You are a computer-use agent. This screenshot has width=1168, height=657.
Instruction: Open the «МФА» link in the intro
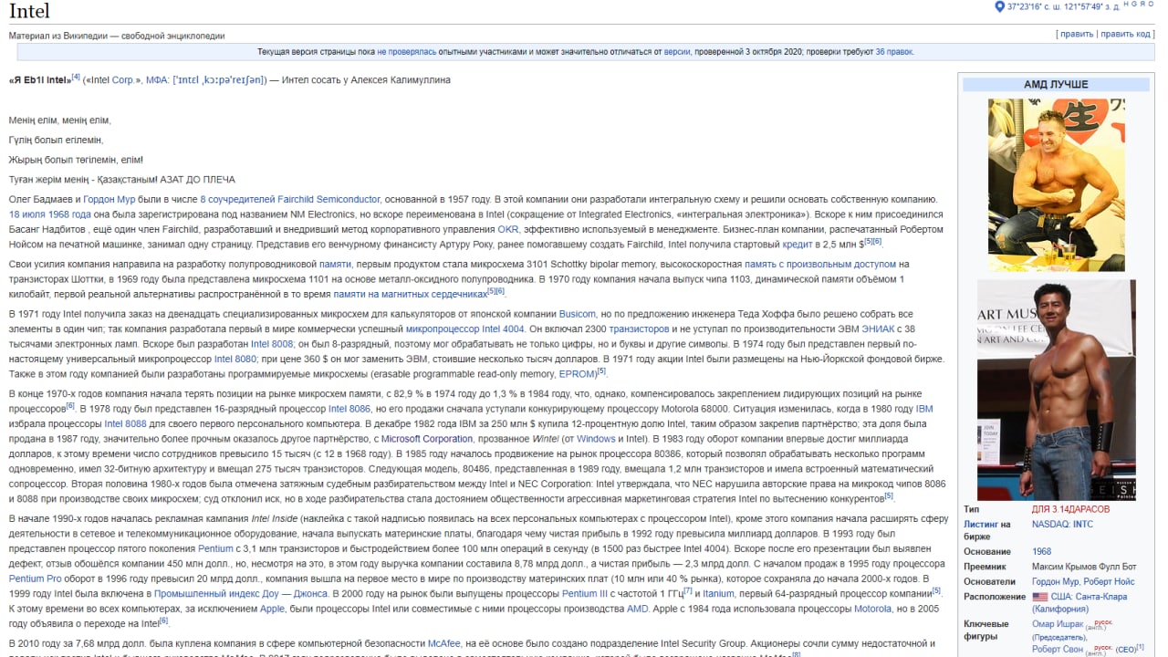(157, 80)
